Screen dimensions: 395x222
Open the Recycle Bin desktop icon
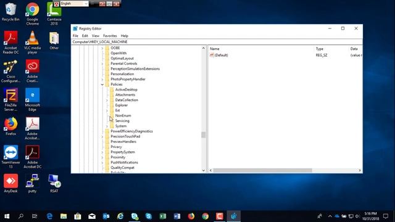click(10, 12)
